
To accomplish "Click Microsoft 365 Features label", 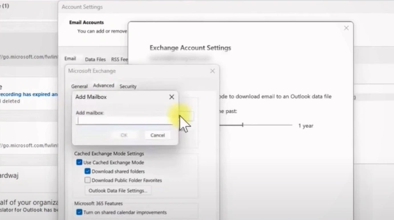I will click(99, 204).
